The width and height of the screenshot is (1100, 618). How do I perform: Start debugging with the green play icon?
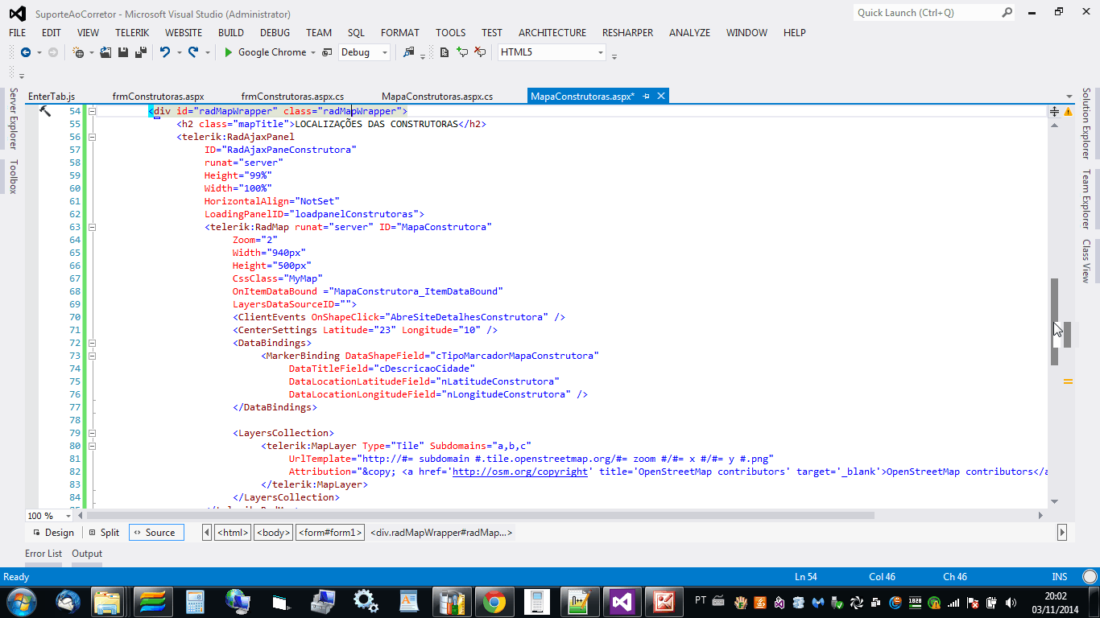click(x=229, y=52)
